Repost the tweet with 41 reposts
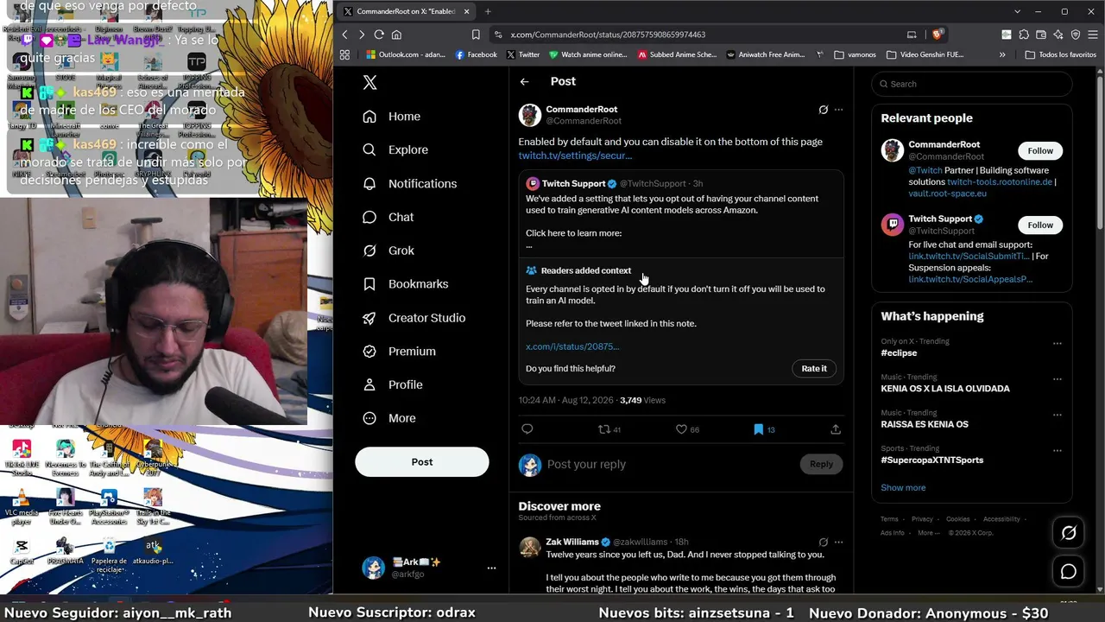The height and width of the screenshot is (622, 1105). click(609, 429)
